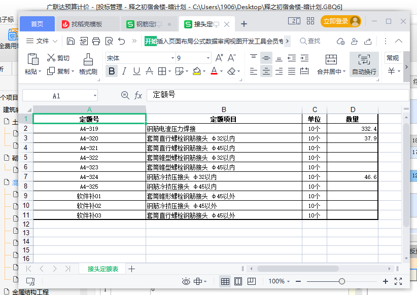The image size is (417, 295).
Task: Toggle Auto Wrap Text button
Action: click(x=364, y=64)
